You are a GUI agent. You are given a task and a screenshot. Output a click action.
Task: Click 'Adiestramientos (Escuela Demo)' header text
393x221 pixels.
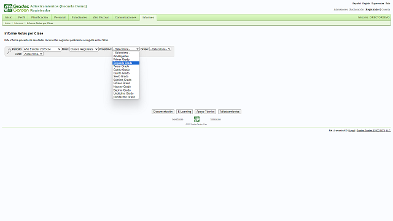coord(58,6)
